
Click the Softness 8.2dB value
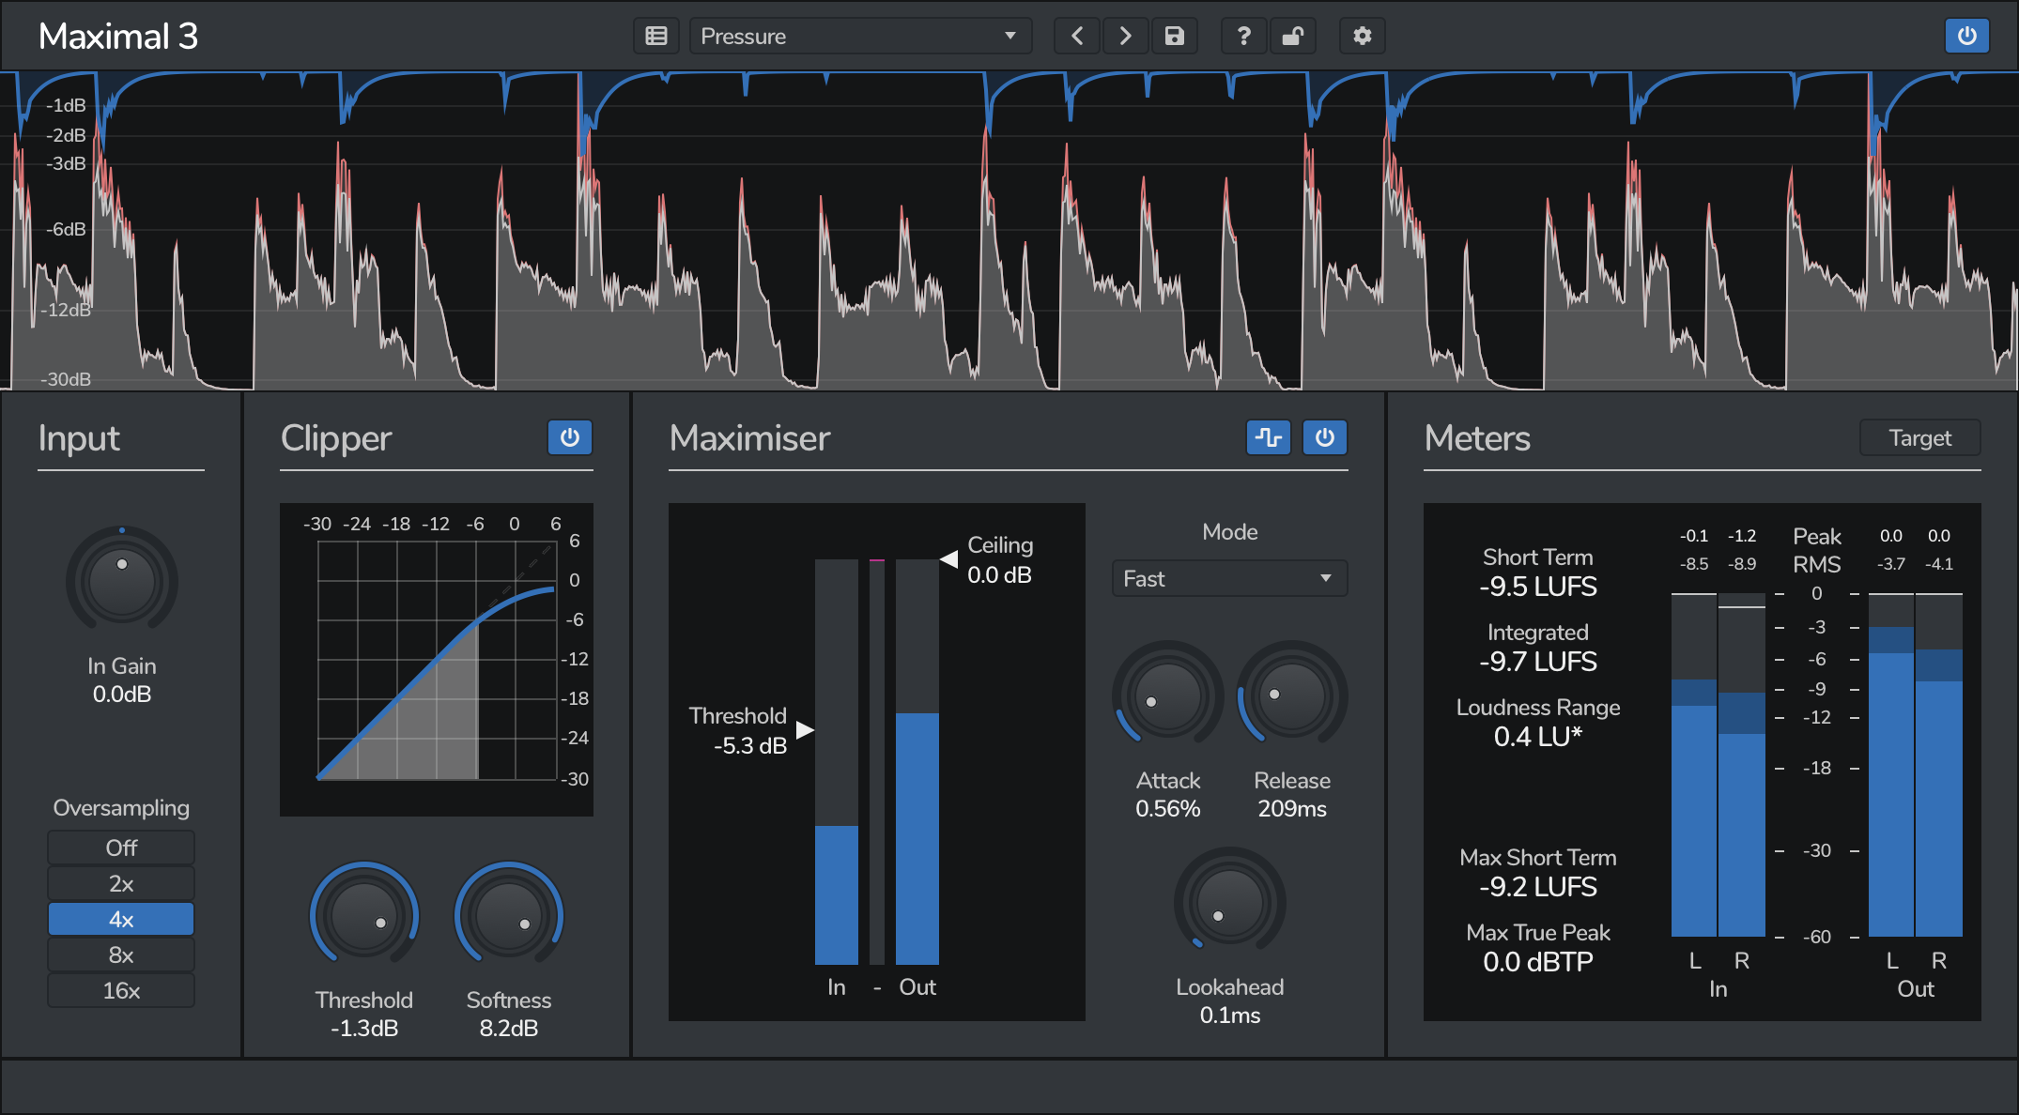point(509,1029)
